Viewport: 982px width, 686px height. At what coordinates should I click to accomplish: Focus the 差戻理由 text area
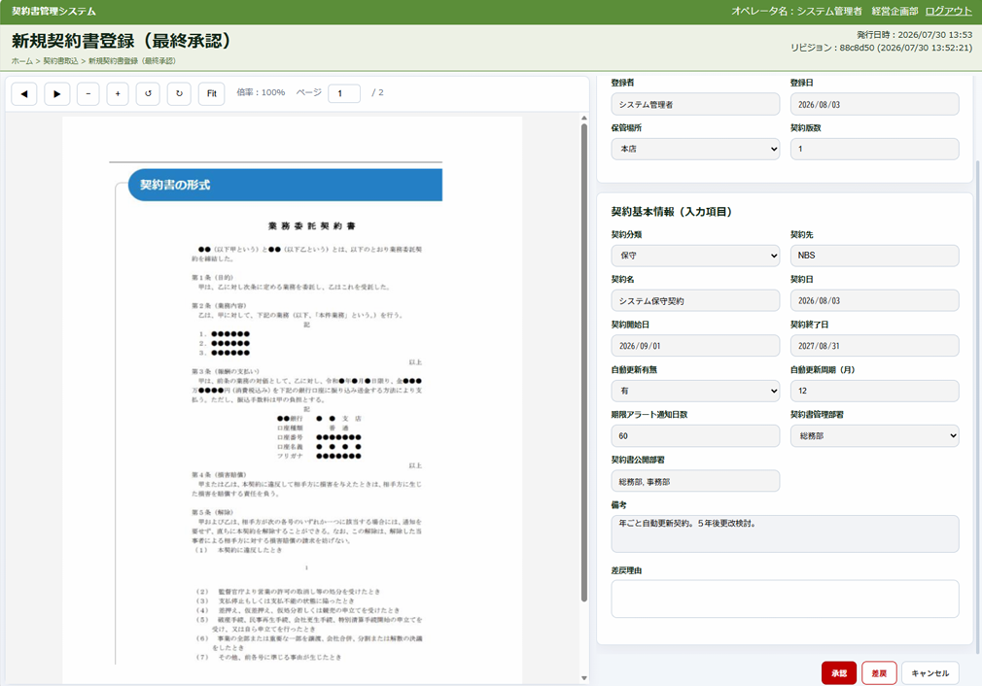point(785,599)
